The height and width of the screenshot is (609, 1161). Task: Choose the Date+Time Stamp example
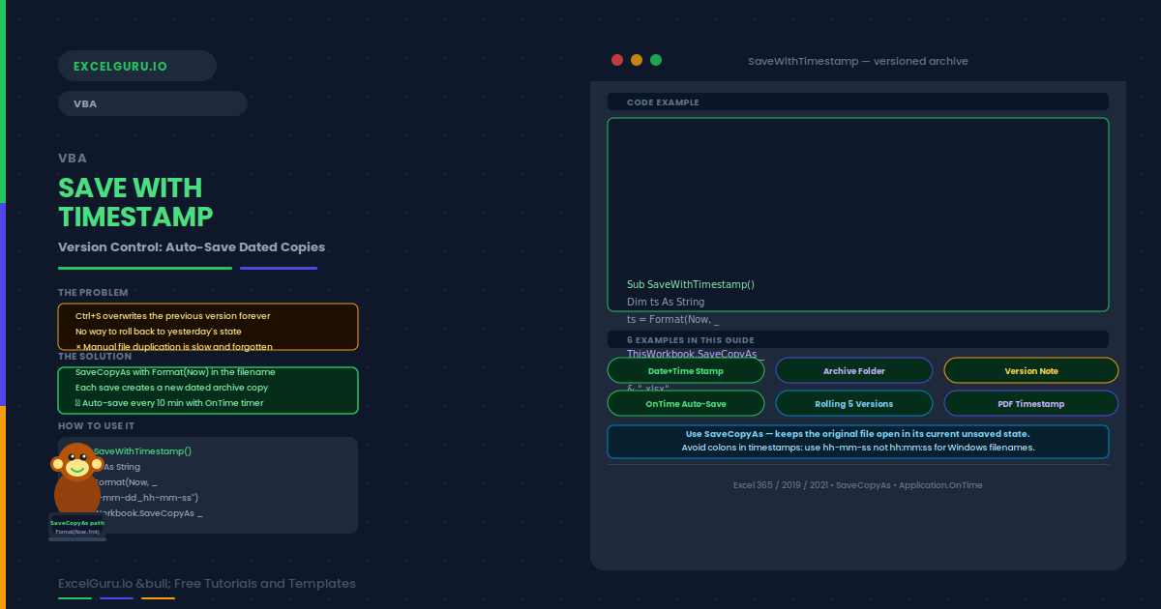click(x=686, y=370)
